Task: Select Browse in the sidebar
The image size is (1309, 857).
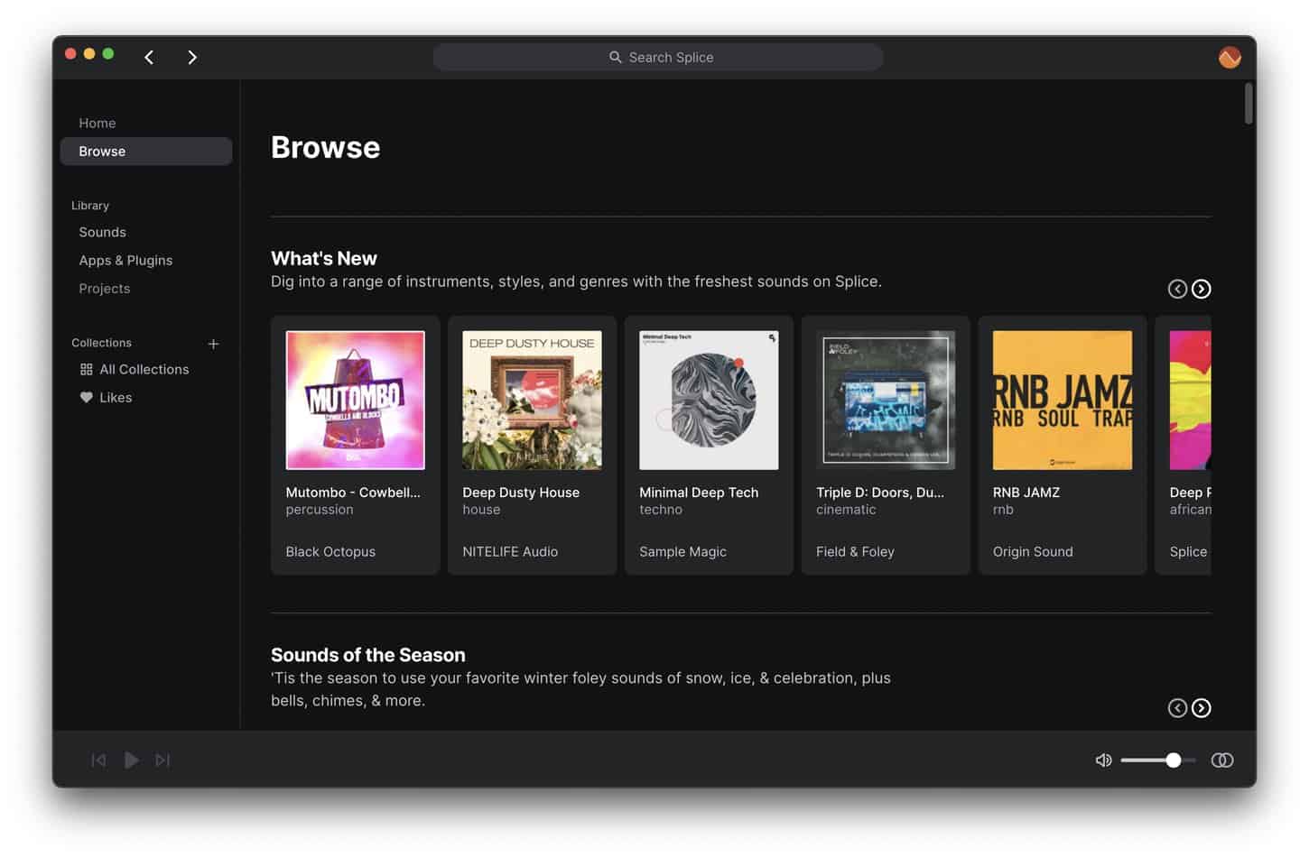Action: tap(146, 151)
